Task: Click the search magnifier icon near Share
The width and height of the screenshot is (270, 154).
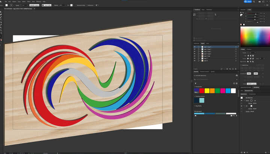Action: [x=254, y=1]
